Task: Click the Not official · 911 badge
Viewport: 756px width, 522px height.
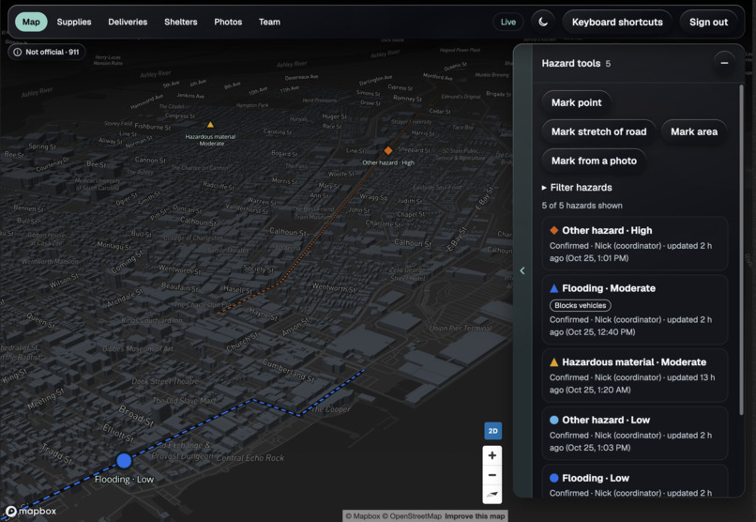Action: pyautogui.click(x=47, y=52)
